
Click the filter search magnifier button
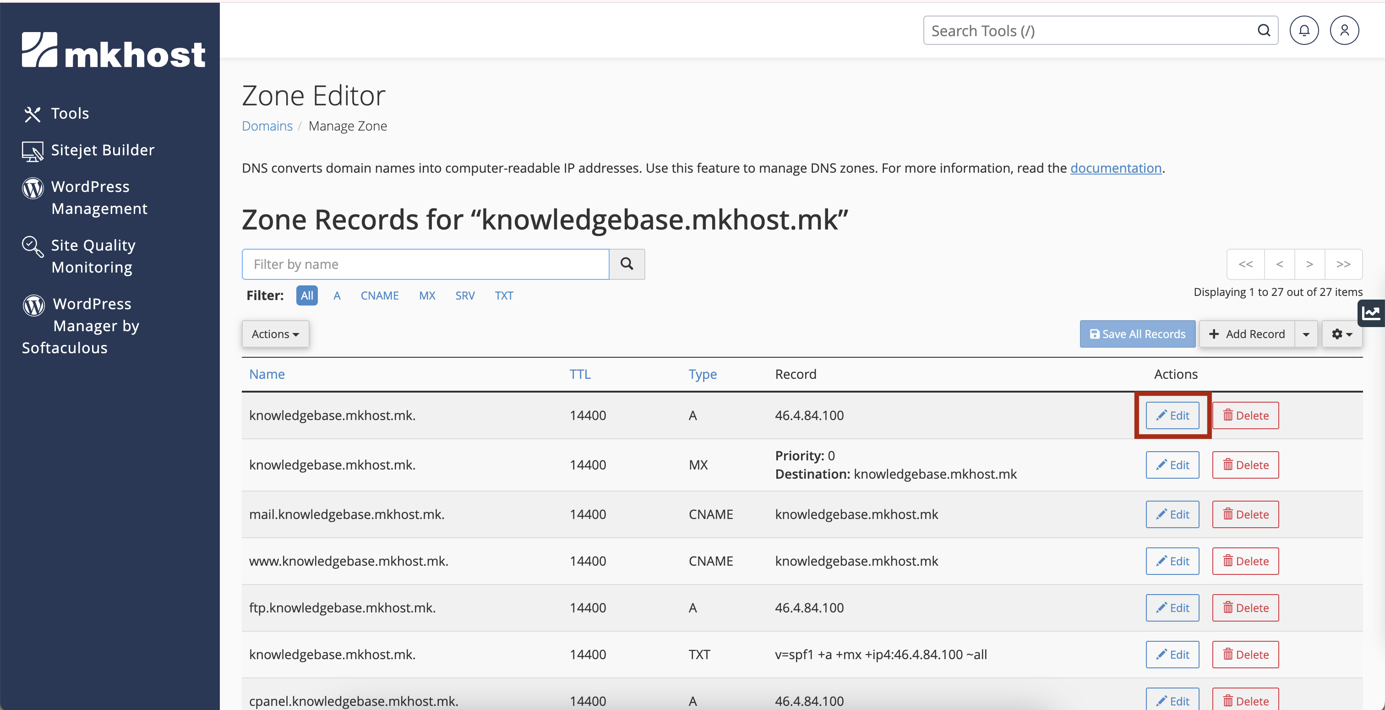(627, 264)
